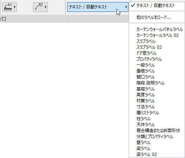Pick 寸法ラベル

pyautogui.click(x=157, y=107)
